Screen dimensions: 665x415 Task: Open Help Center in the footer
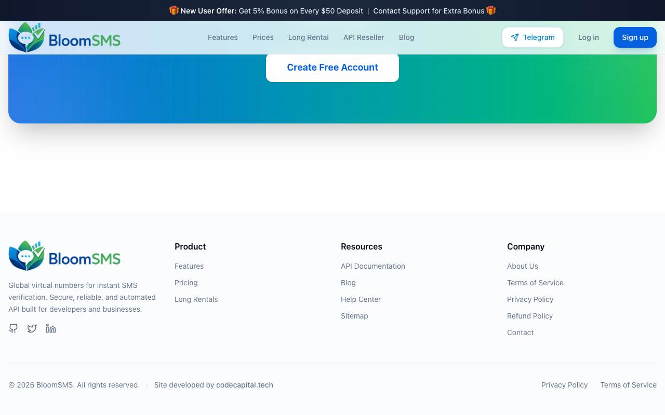(361, 299)
